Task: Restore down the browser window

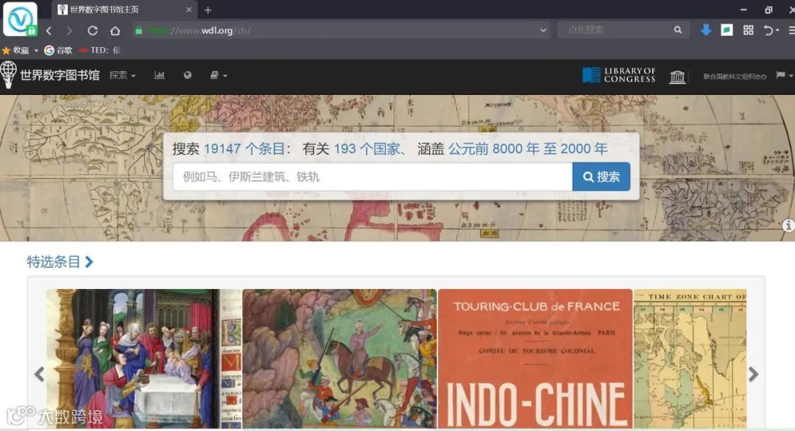Action: [768, 10]
